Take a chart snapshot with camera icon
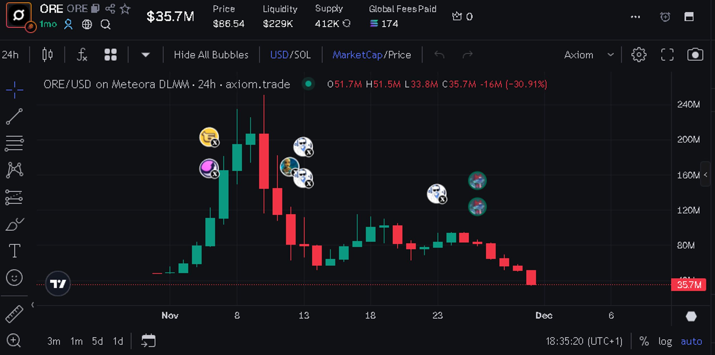The width and height of the screenshot is (715, 355). click(695, 55)
